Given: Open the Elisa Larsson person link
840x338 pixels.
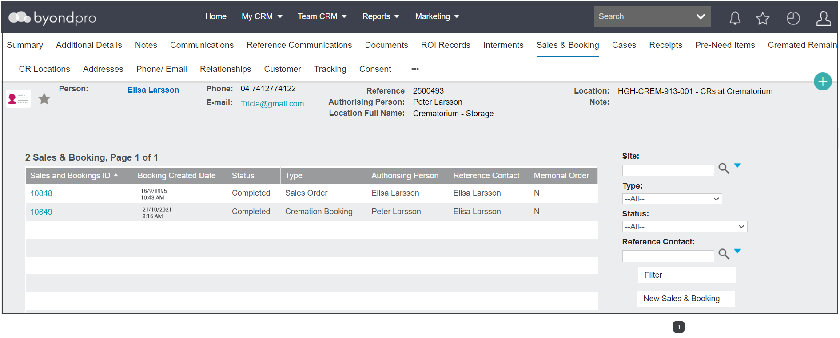Looking at the screenshot, I should pyautogui.click(x=153, y=90).
